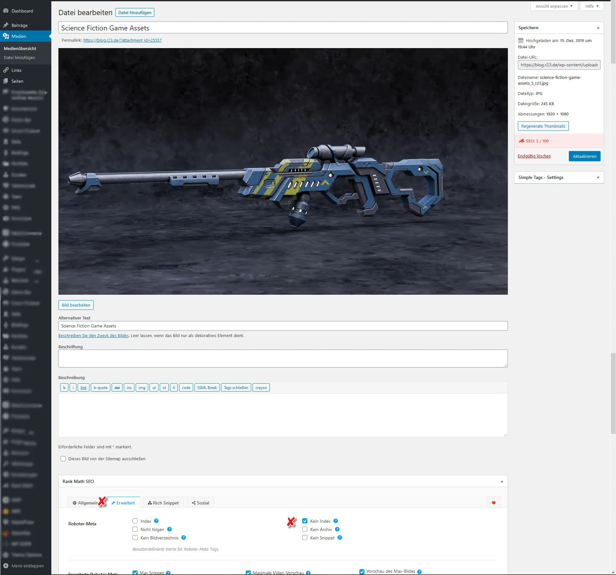Open the Dashboard menu item
The height and width of the screenshot is (575, 616).
point(22,11)
